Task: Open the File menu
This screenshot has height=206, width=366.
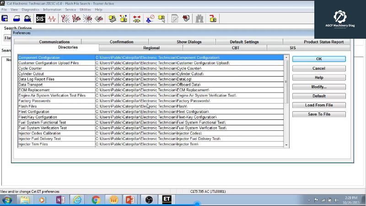Action: click(4, 10)
